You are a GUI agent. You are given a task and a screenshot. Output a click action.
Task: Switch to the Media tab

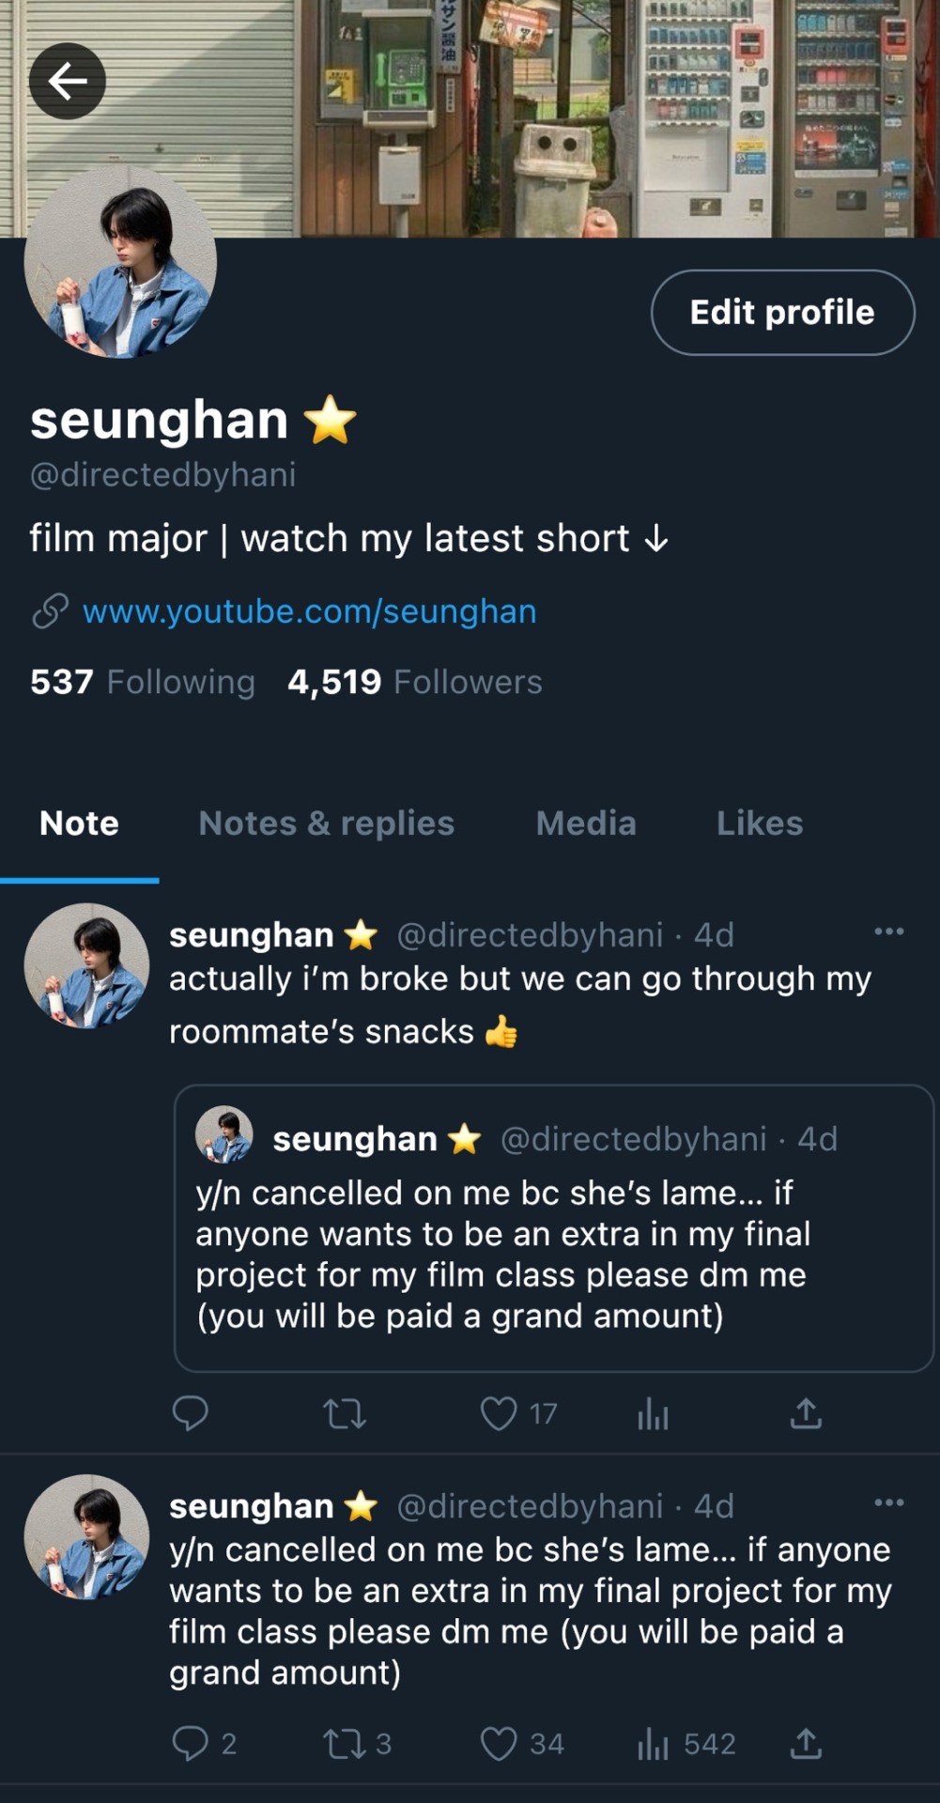pyautogui.click(x=586, y=824)
